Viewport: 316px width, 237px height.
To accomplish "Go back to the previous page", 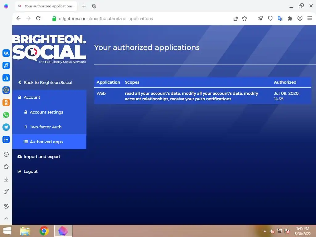I will pyautogui.click(x=19, y=18).
